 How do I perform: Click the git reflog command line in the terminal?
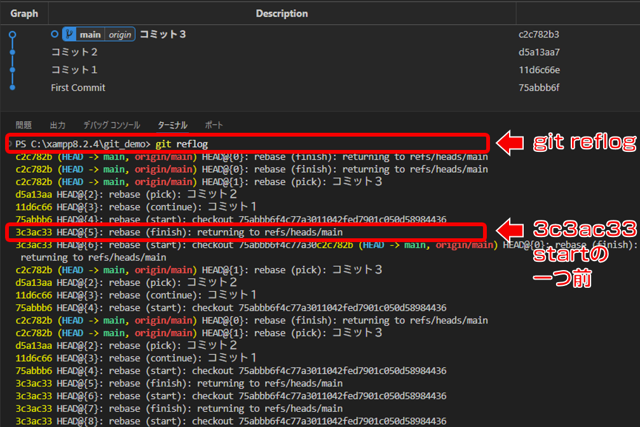(x=181, y=144)
